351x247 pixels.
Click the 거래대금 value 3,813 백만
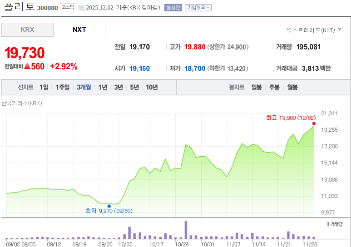click(x=316, y=68)
